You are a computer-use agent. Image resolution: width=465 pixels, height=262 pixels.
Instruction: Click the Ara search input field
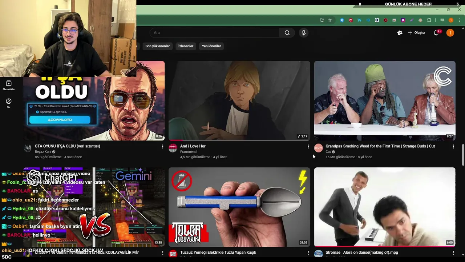click(x=215, y=33)
